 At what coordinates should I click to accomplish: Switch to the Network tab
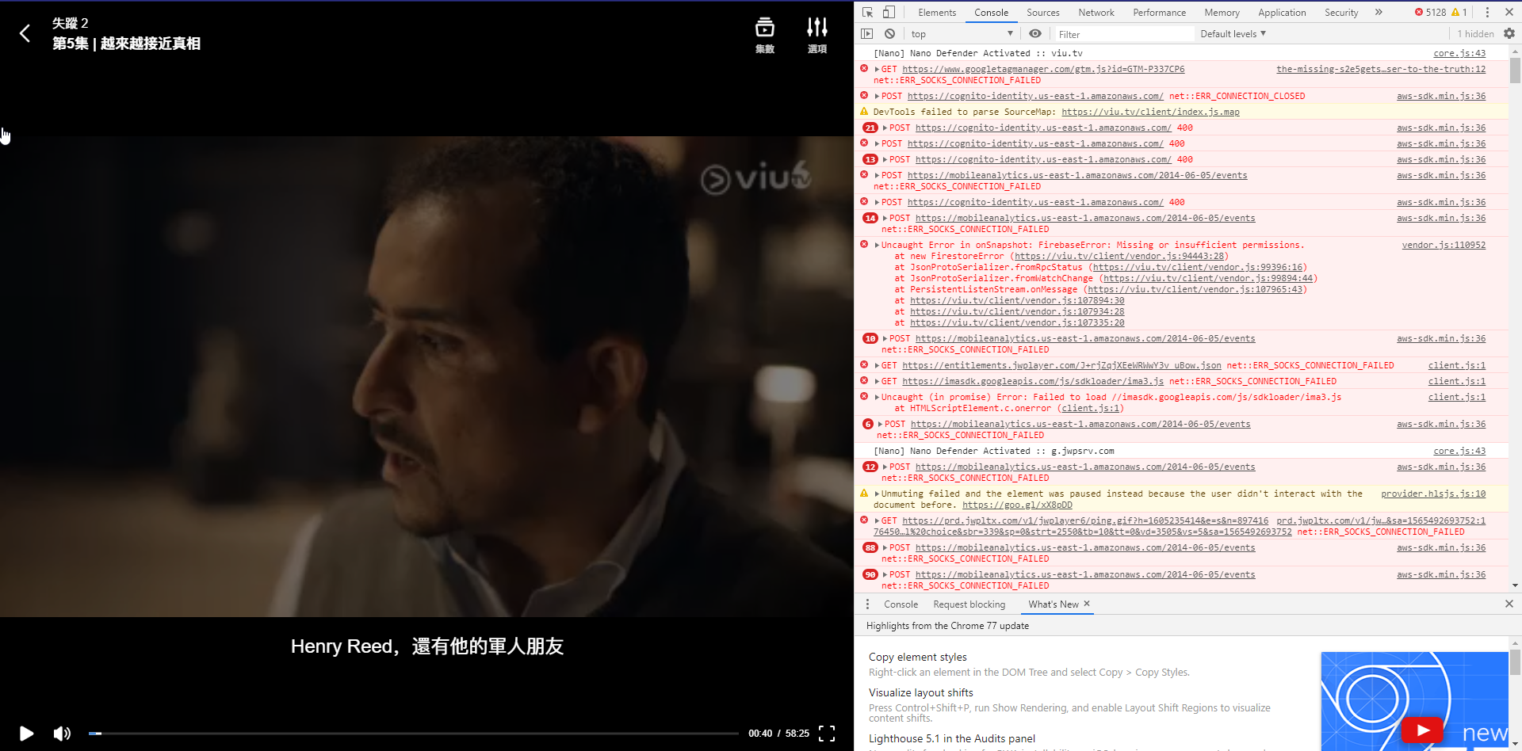(1096, 12)
